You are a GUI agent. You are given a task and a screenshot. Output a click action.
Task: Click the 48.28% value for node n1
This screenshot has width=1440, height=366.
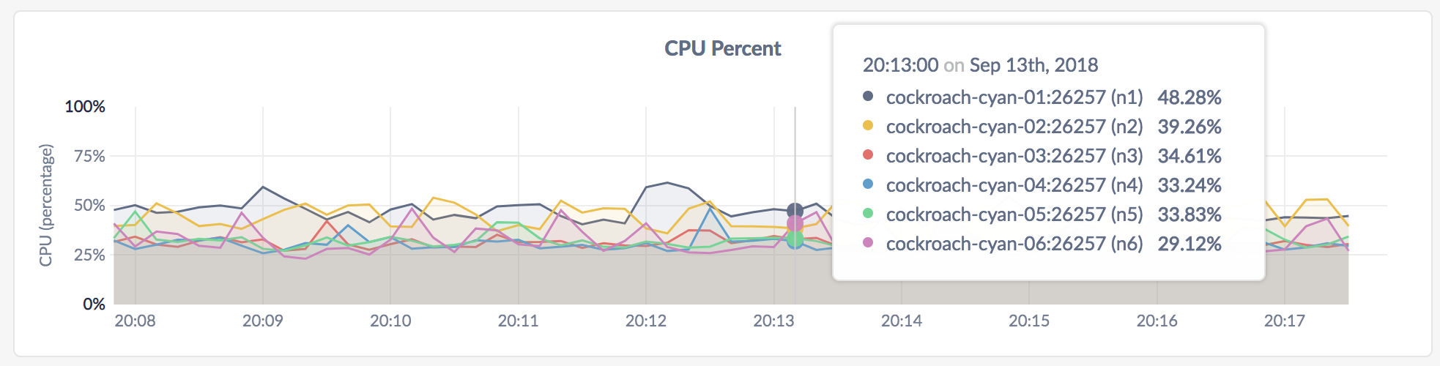pyautogui.click(x=1189, y=97)
